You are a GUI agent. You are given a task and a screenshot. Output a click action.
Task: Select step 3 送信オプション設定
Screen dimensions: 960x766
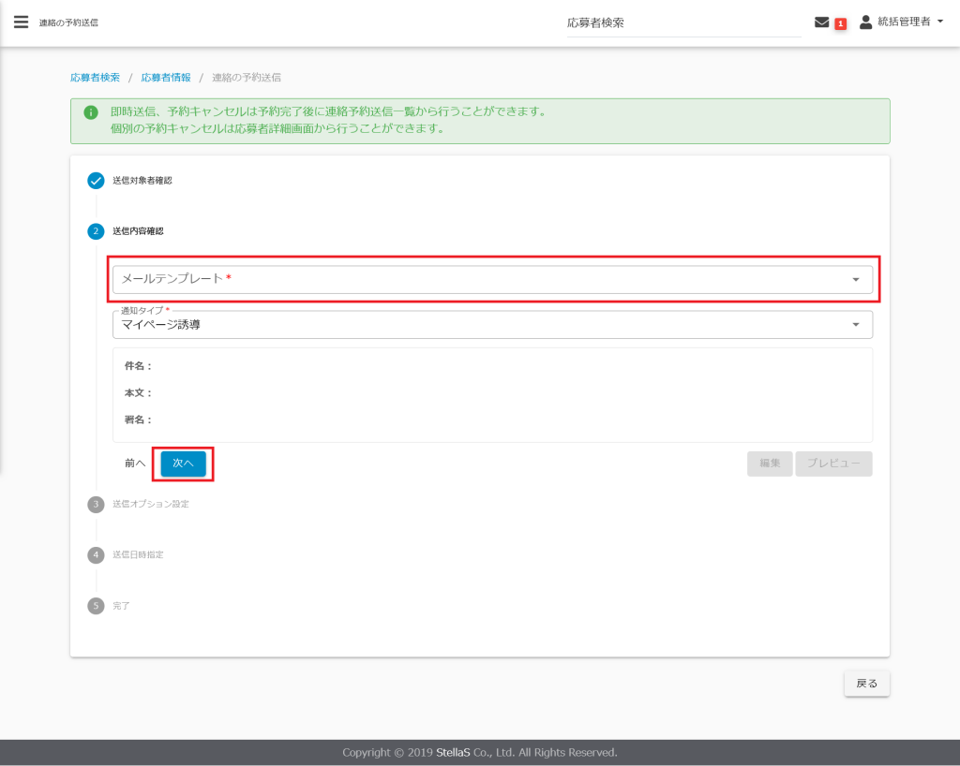pos(150,505)
